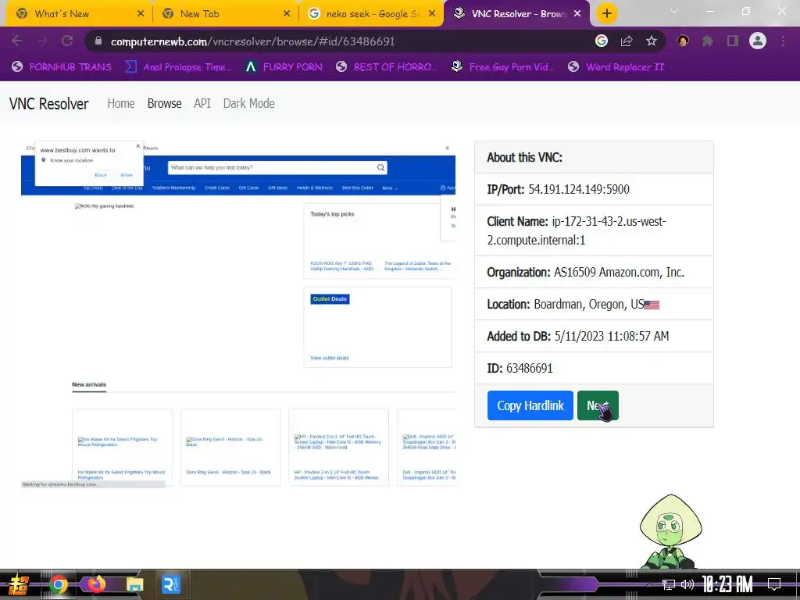The width and height of the screenshot is (800, 600).
Task: Switch to the What's New tab
Action: point(77,14)
